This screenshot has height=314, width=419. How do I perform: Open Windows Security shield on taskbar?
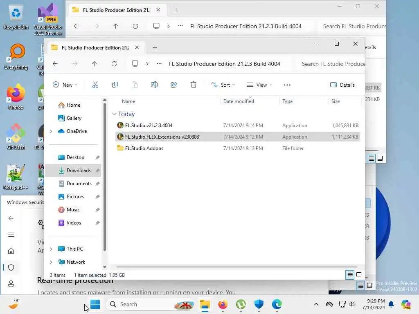click(x=259, y=304)
